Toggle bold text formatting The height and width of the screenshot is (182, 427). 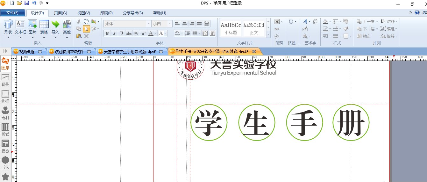pos(107,33)
